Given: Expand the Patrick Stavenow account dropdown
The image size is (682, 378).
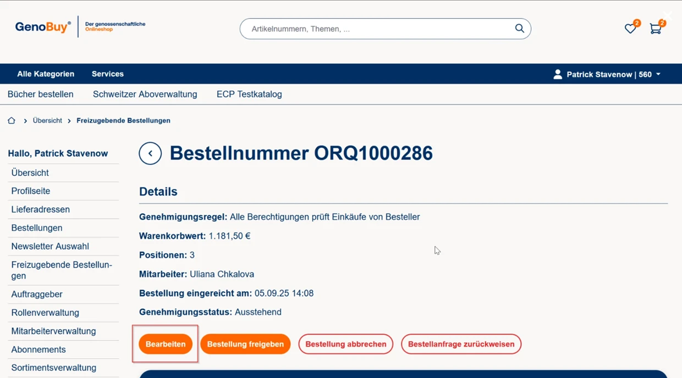Looking at the screenshot, I should point(658,74).
